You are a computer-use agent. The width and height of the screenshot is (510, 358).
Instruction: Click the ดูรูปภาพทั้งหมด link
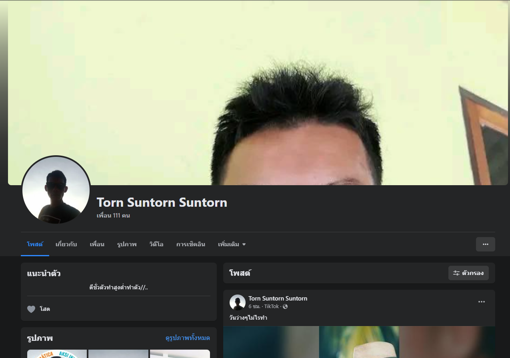[188, 338]
